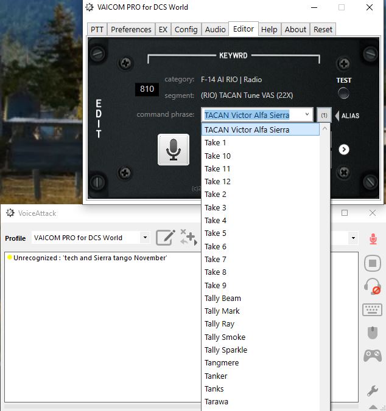
Task: Switch to the Audio tab
Action: coord(215,29)
